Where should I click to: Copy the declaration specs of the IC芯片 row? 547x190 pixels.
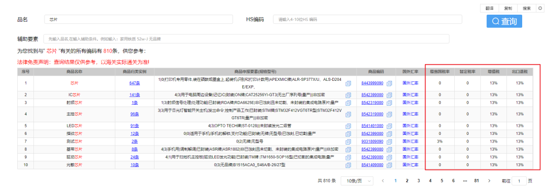[348, 95]
